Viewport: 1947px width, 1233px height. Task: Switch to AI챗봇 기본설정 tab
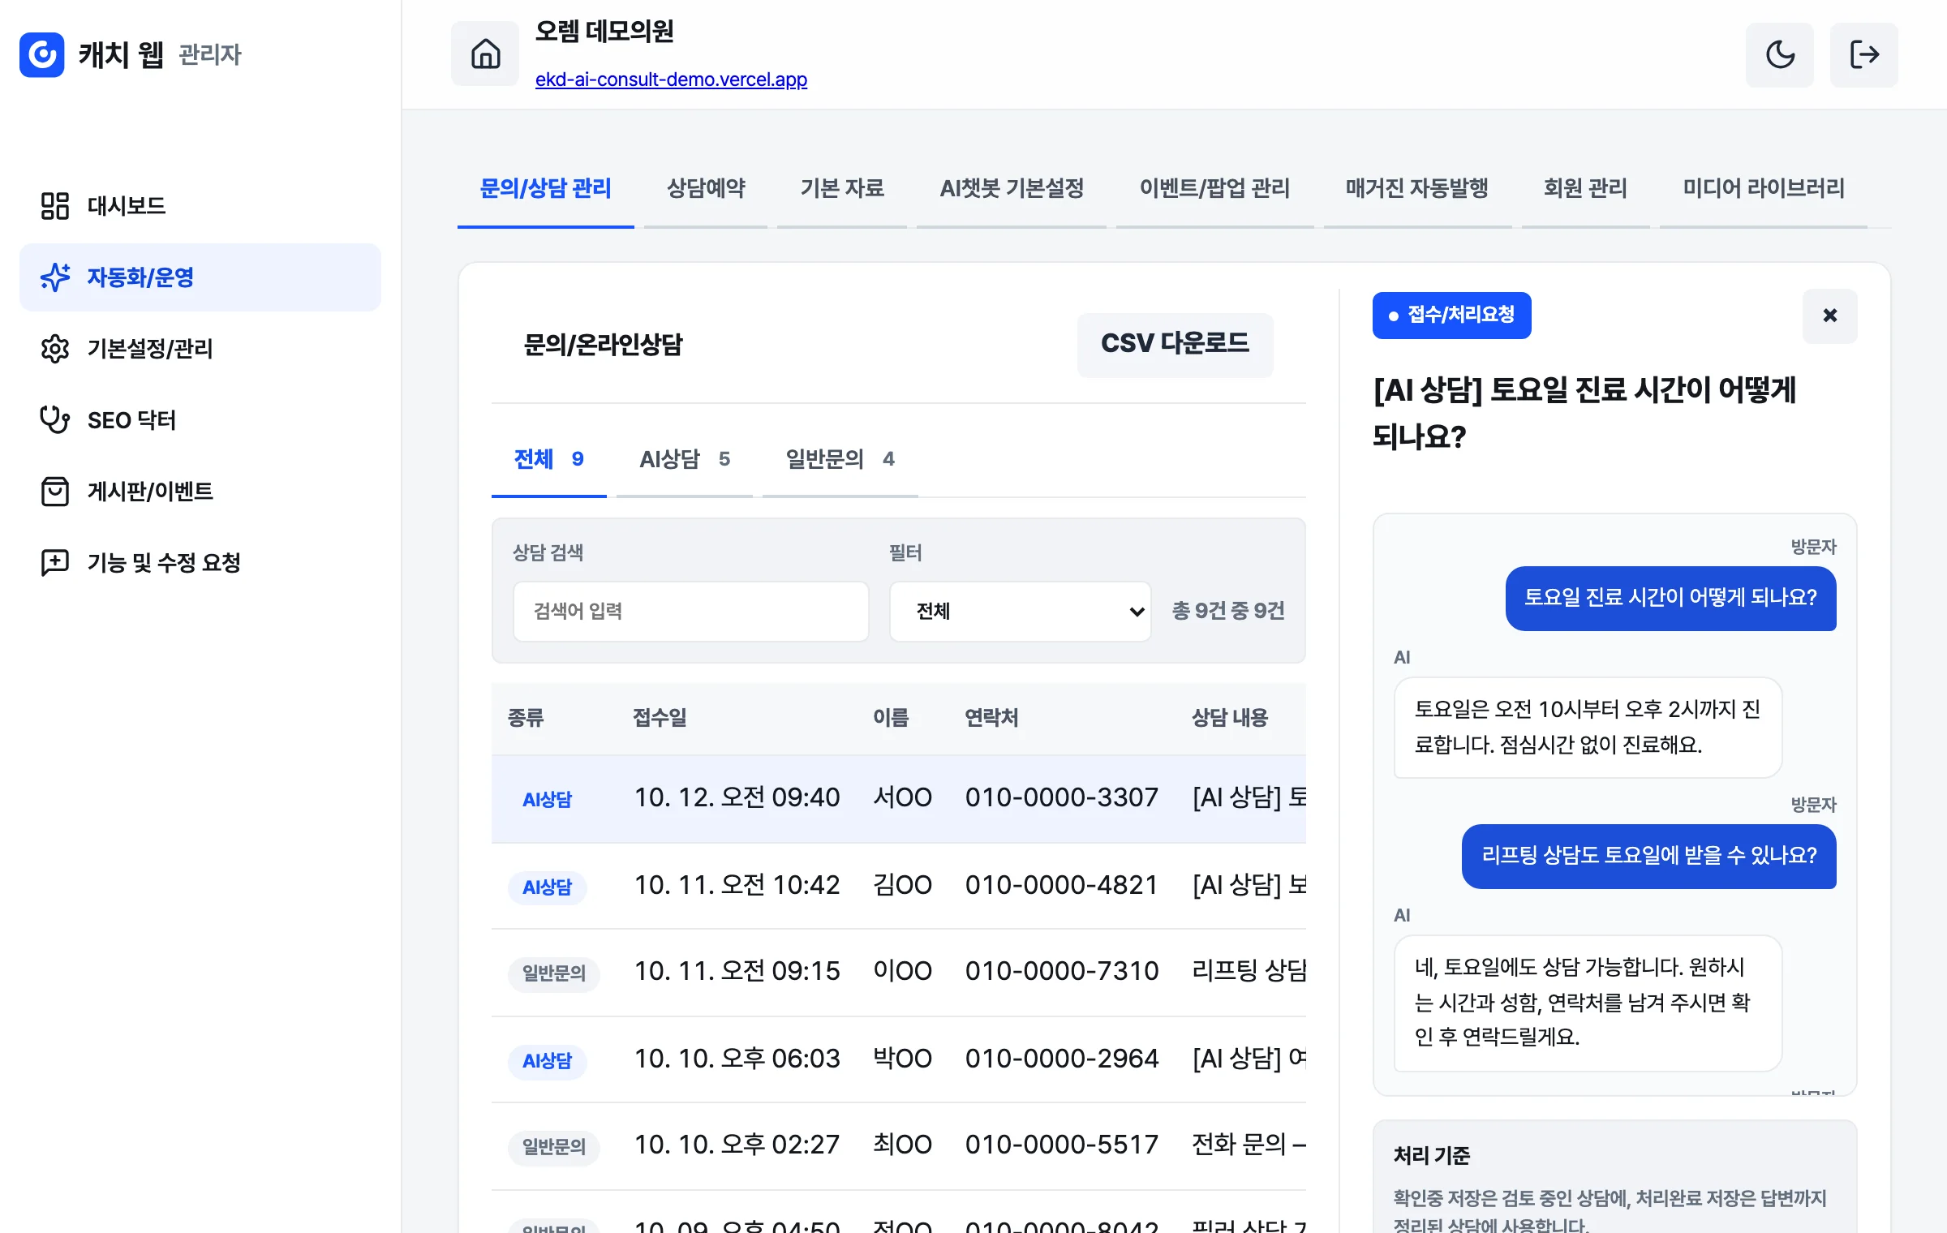point(1012,188)
